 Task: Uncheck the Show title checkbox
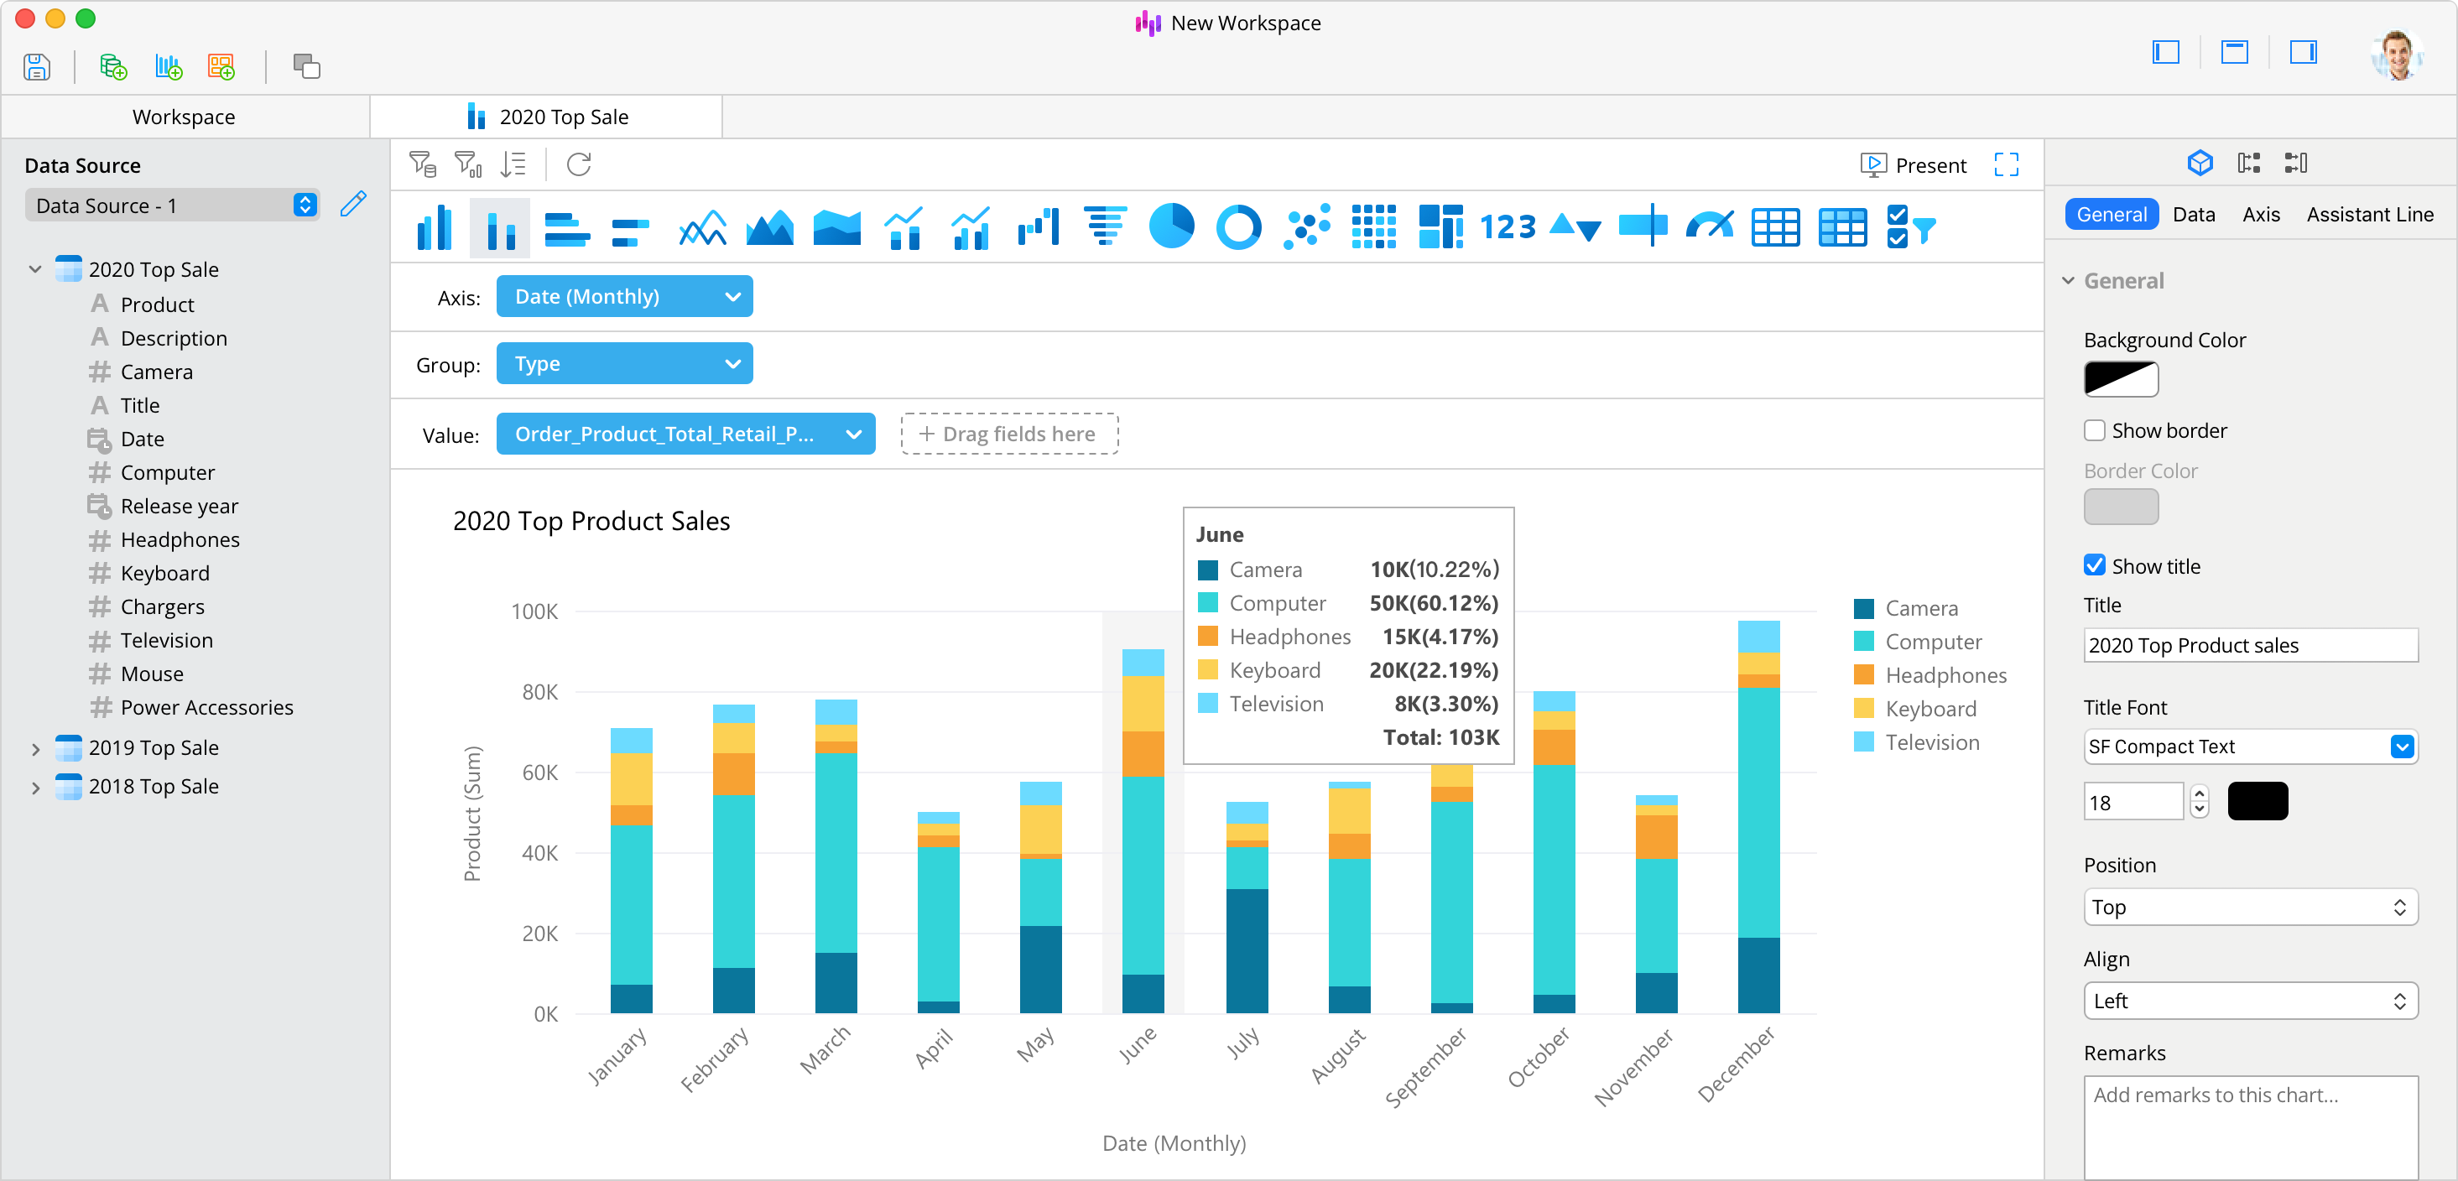[2094, 565]
